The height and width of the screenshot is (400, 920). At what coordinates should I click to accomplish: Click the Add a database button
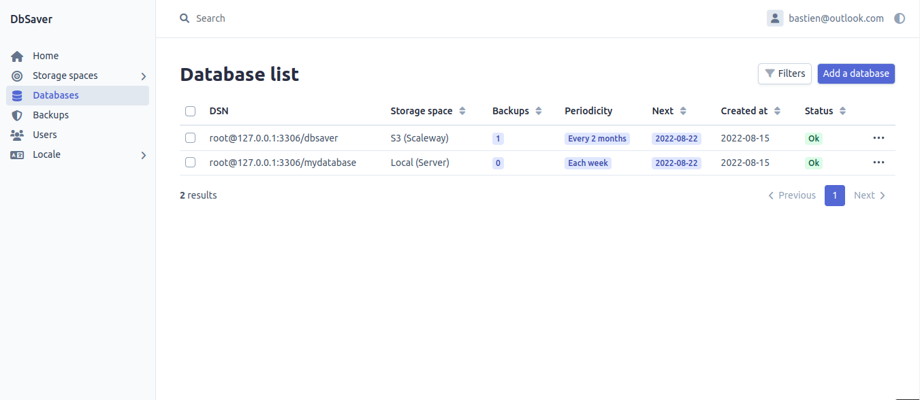(x=856, y=73)
